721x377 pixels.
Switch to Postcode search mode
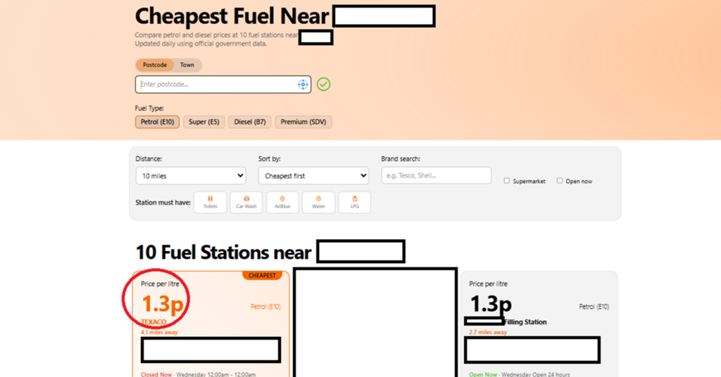[154, 65]
